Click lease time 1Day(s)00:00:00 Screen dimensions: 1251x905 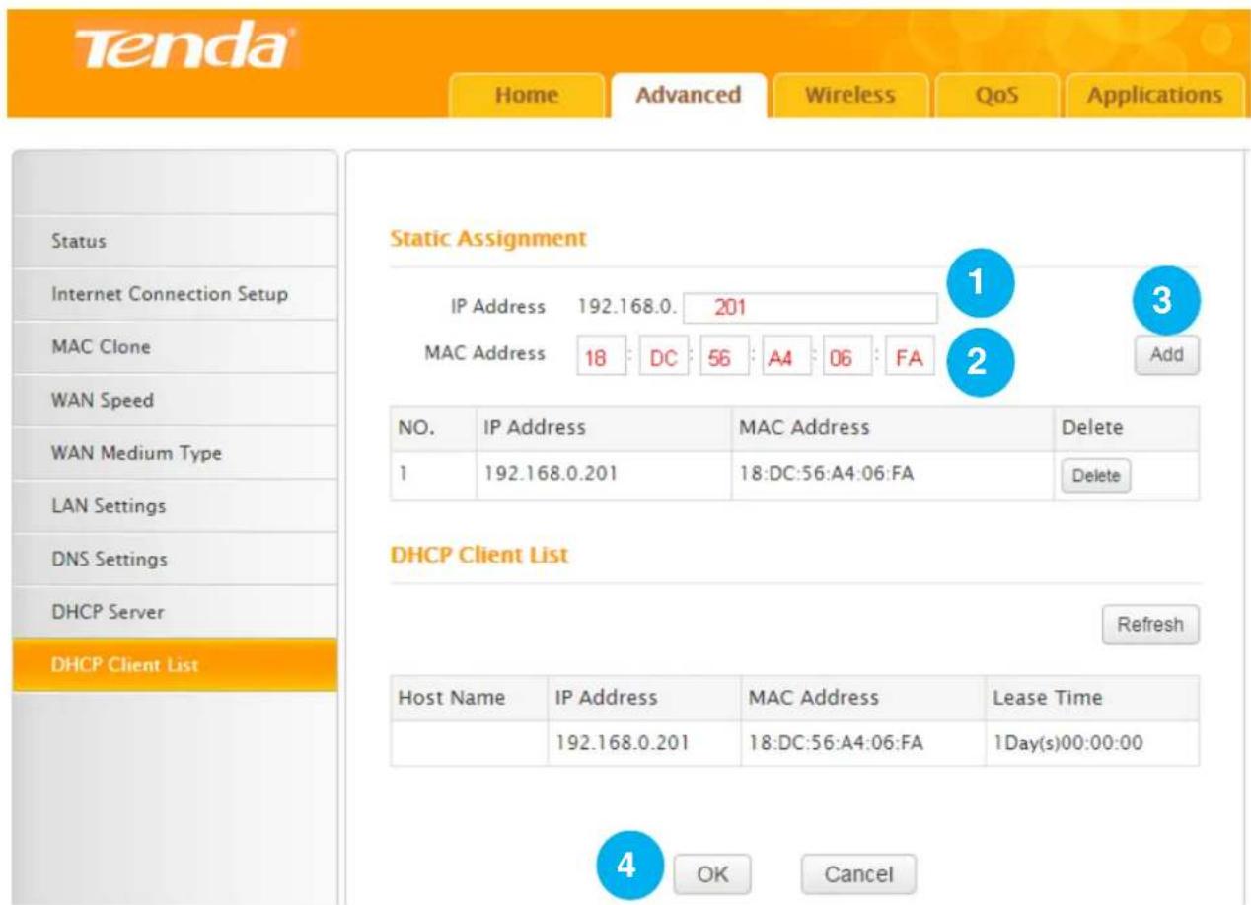1068,744
